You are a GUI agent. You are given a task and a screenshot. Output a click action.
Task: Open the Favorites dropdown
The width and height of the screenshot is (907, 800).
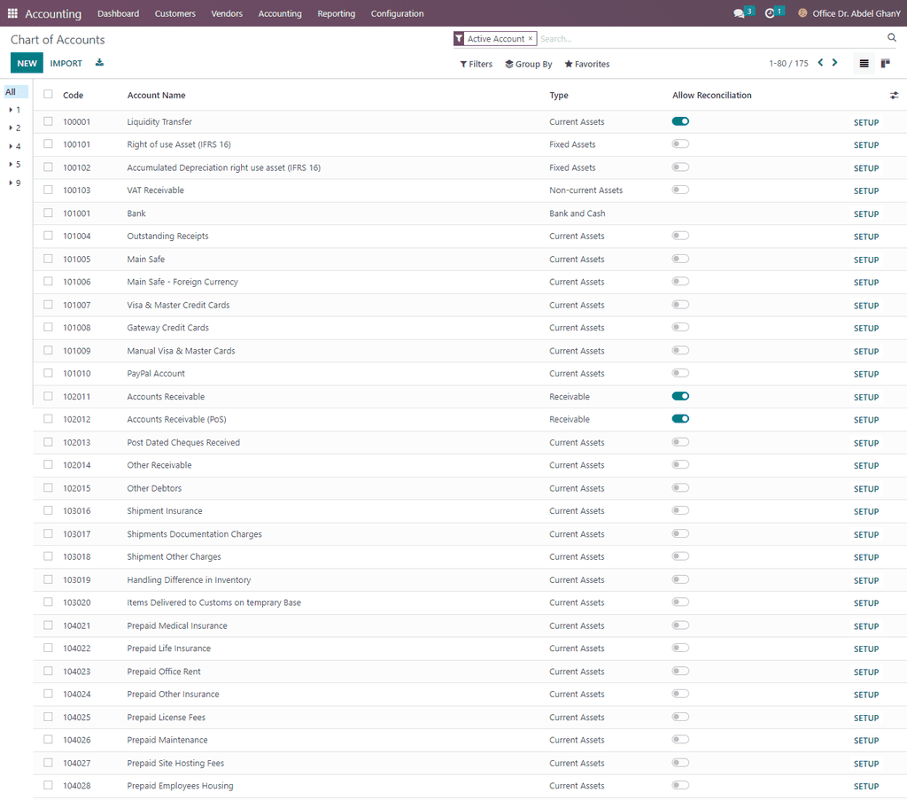click(x=587, y=64)
